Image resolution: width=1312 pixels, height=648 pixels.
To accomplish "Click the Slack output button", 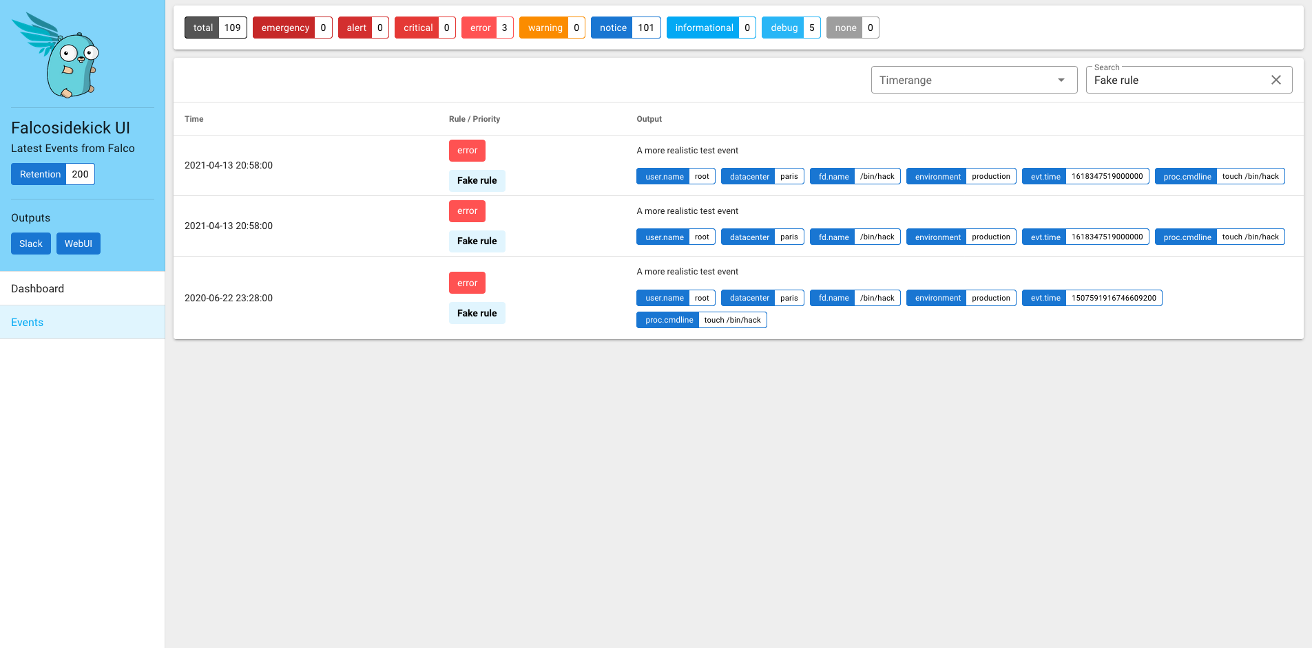I will (x=31, y=244).
